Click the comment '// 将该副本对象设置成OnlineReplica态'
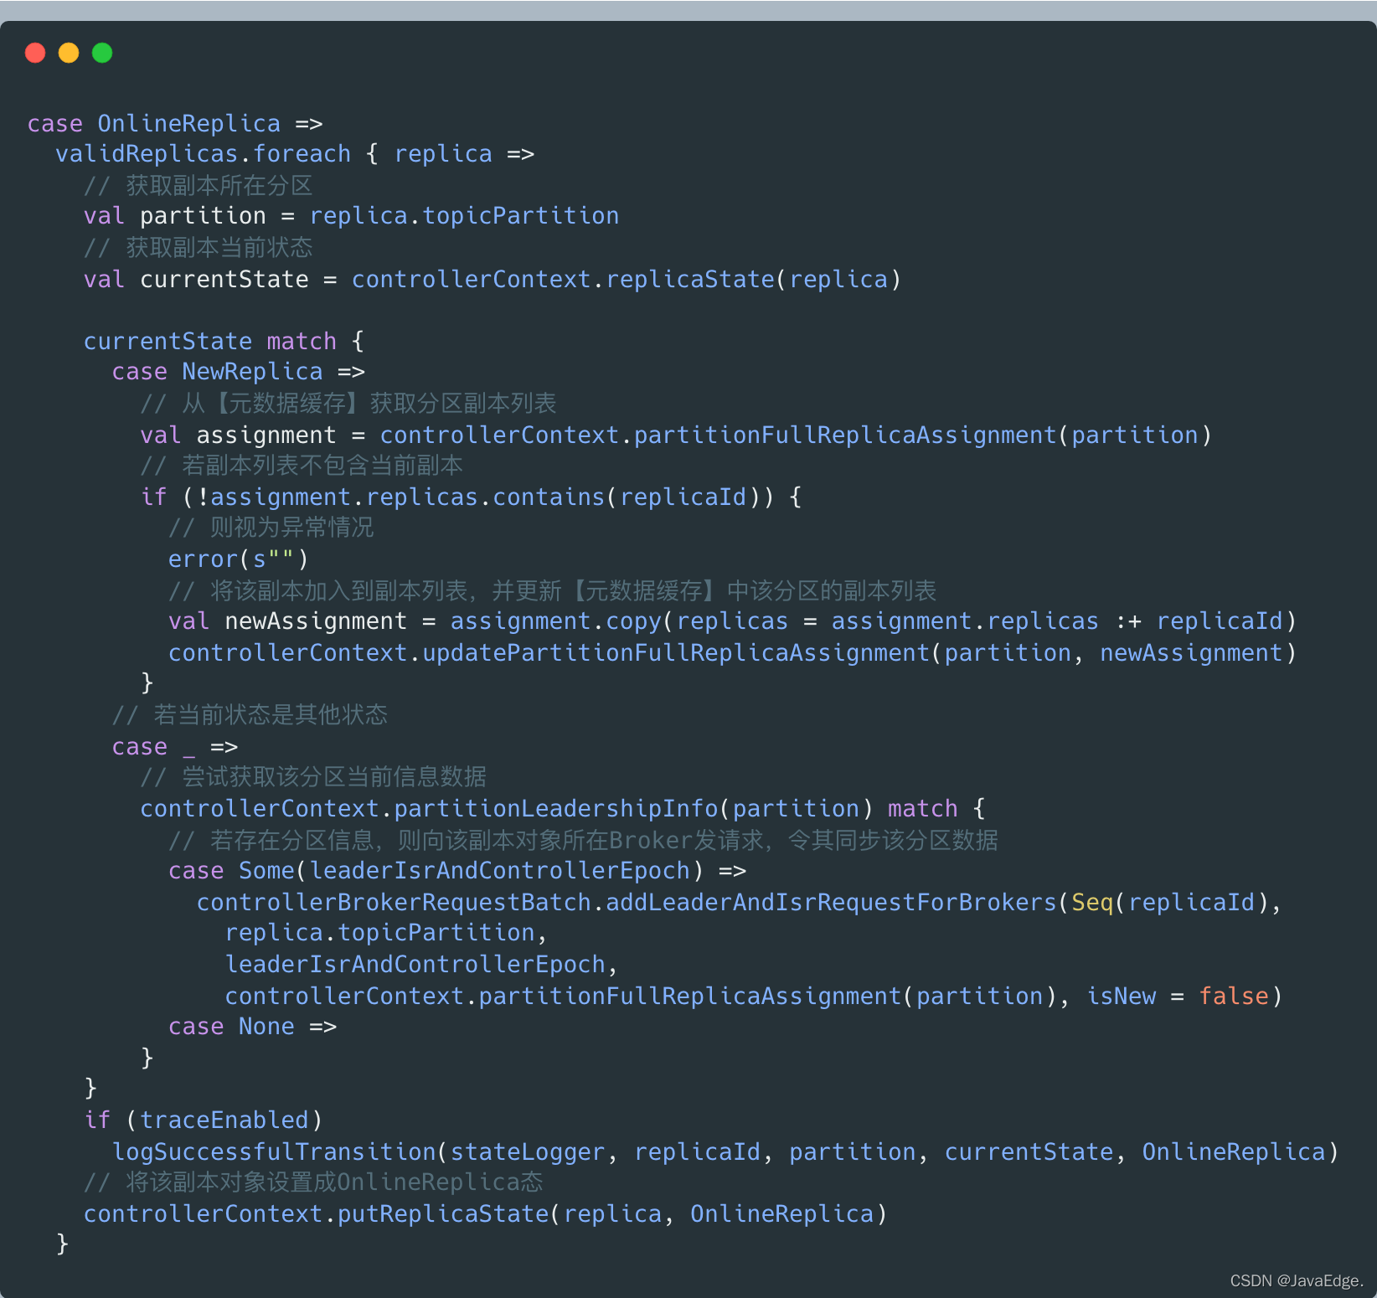The height and width of the screenshot is (1298, 1377). 314,1182
